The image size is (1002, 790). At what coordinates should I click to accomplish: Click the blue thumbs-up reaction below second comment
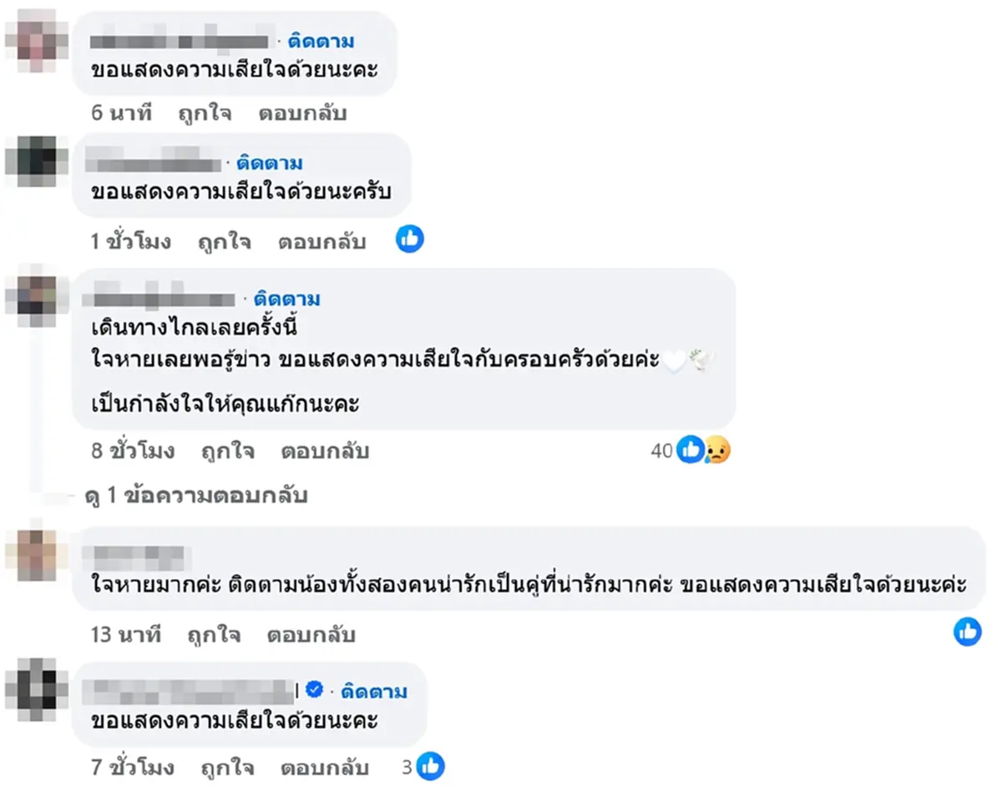(409, 240)
